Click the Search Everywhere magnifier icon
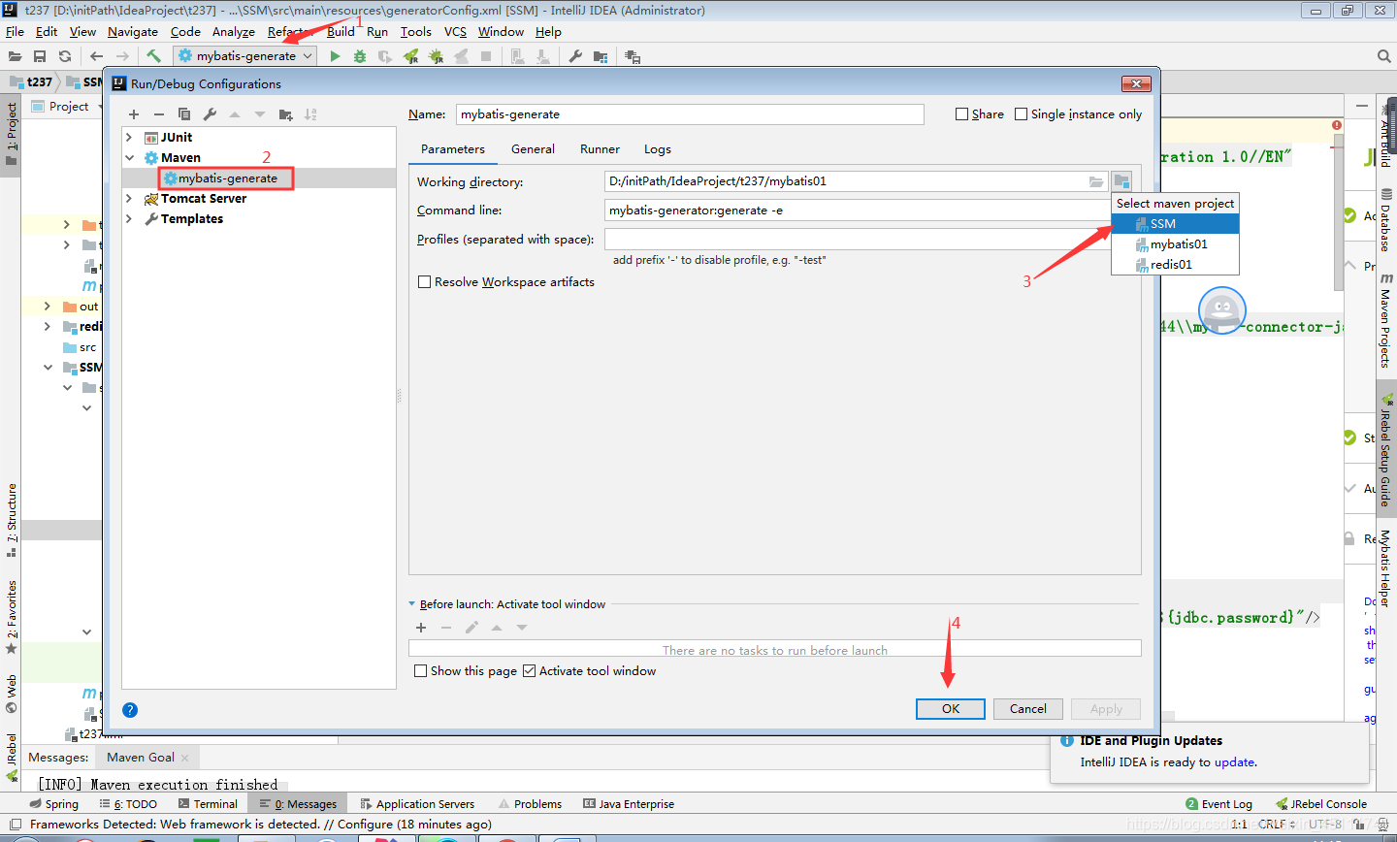 1384,56
